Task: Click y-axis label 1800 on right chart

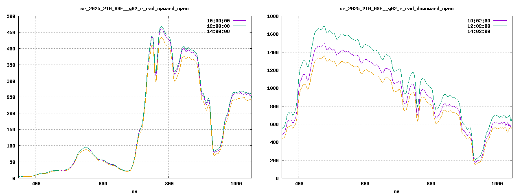Action: (273, 16)
